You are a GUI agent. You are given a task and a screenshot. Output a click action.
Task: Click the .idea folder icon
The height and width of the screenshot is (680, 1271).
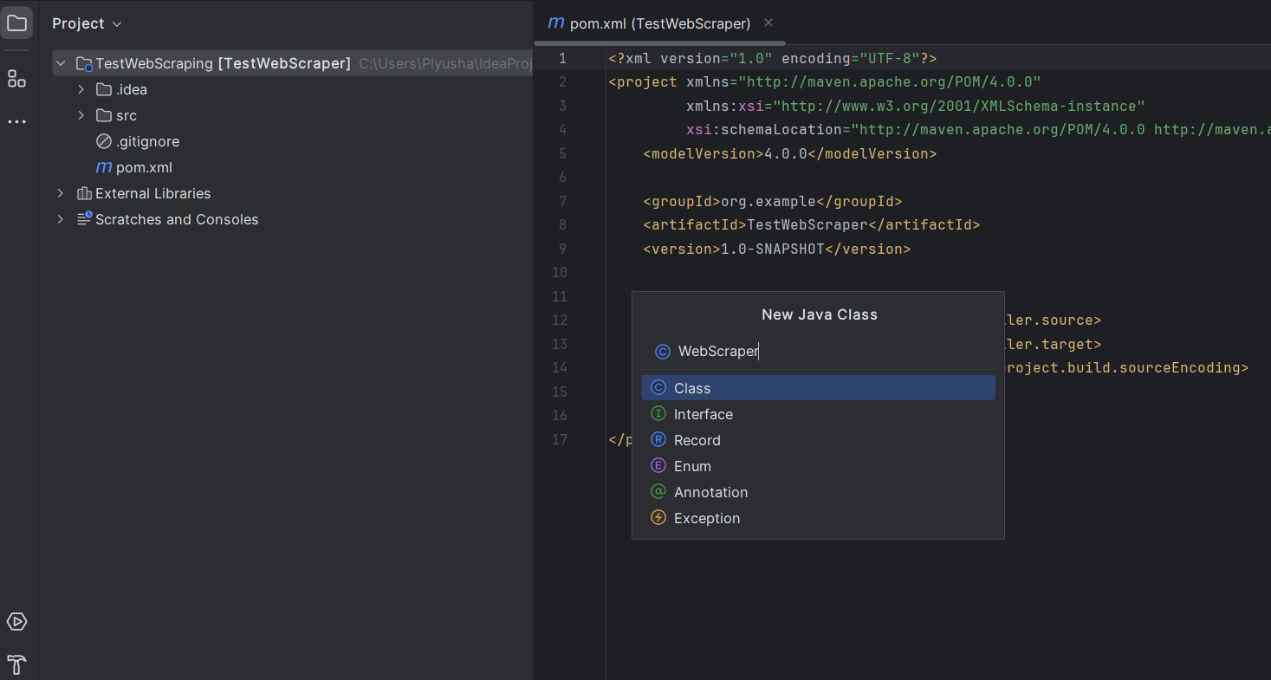pyautogui.click(x=104, y=89)
